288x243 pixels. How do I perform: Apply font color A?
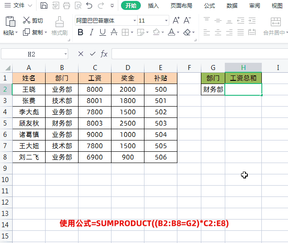click(172, 33)
